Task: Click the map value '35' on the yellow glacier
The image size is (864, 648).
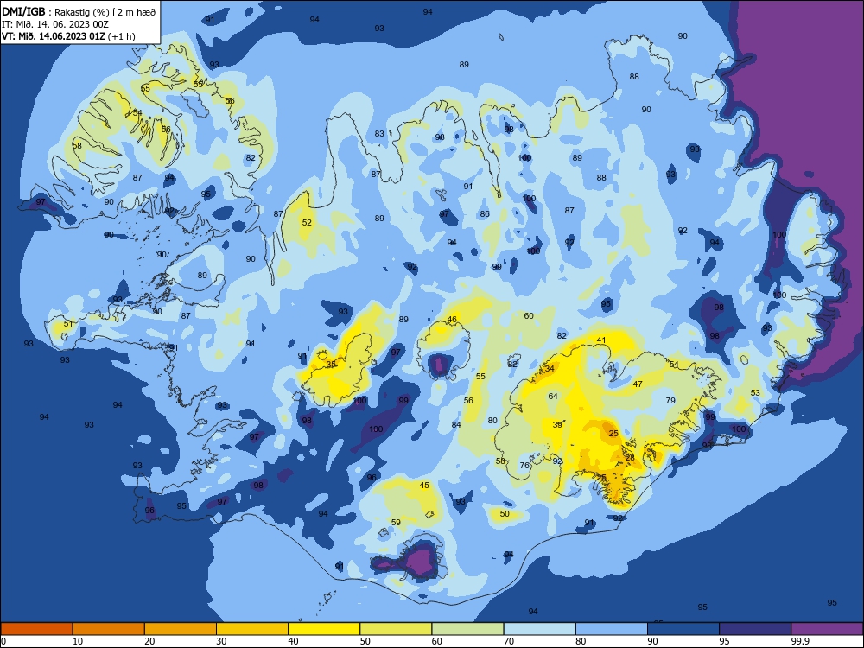Action: click(331, 365)
